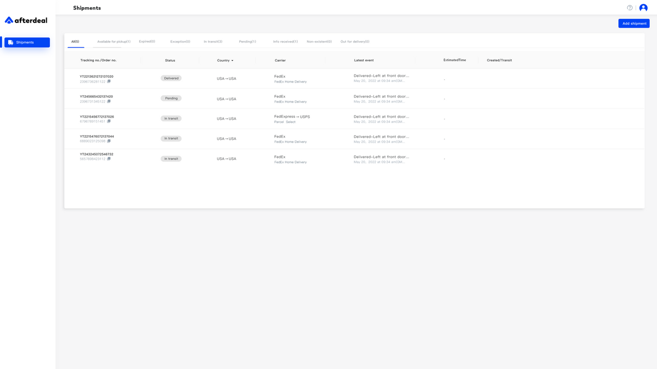This screenshot has width=657, height=369.
Task: Switch to Non-existent(0) tab
Action: tap(319, 42)
